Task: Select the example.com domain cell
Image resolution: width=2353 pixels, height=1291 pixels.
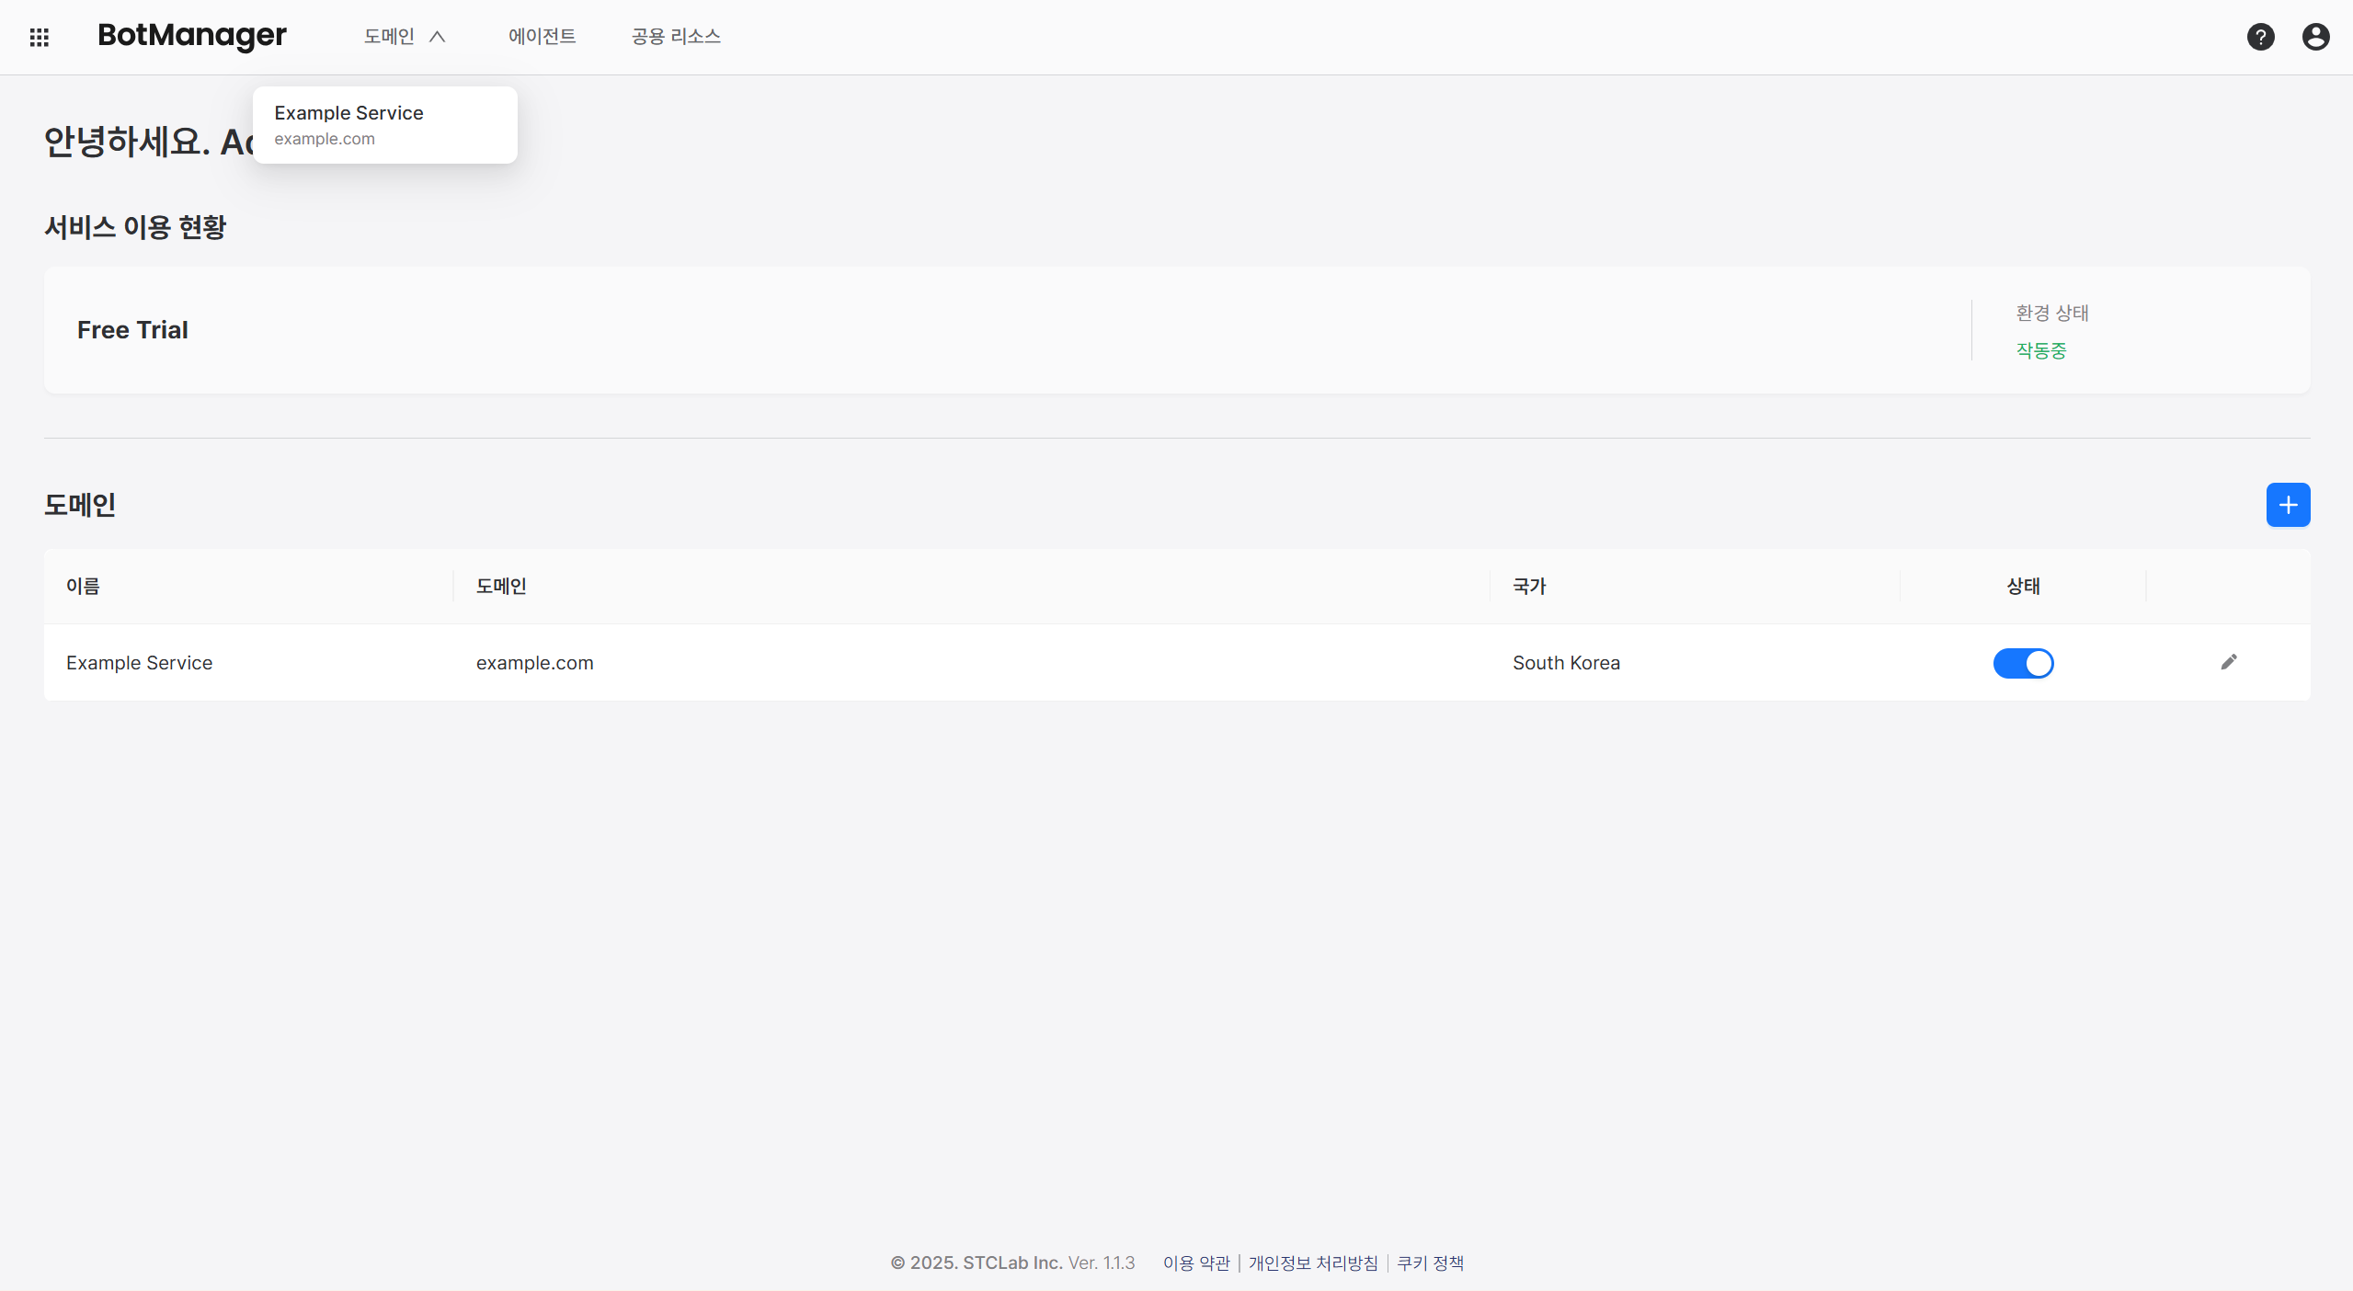Action: [x=534, y=662]
